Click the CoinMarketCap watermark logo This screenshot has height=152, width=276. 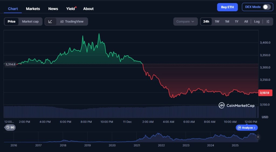pos(236,105)
